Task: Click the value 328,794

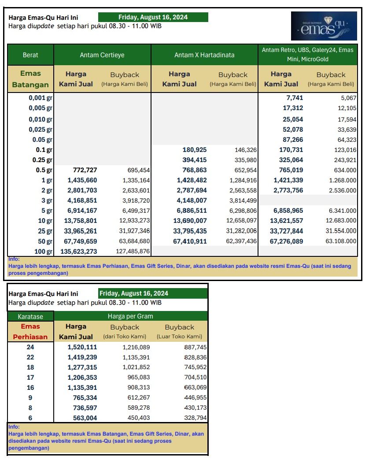Action: (x=196, y=418)
